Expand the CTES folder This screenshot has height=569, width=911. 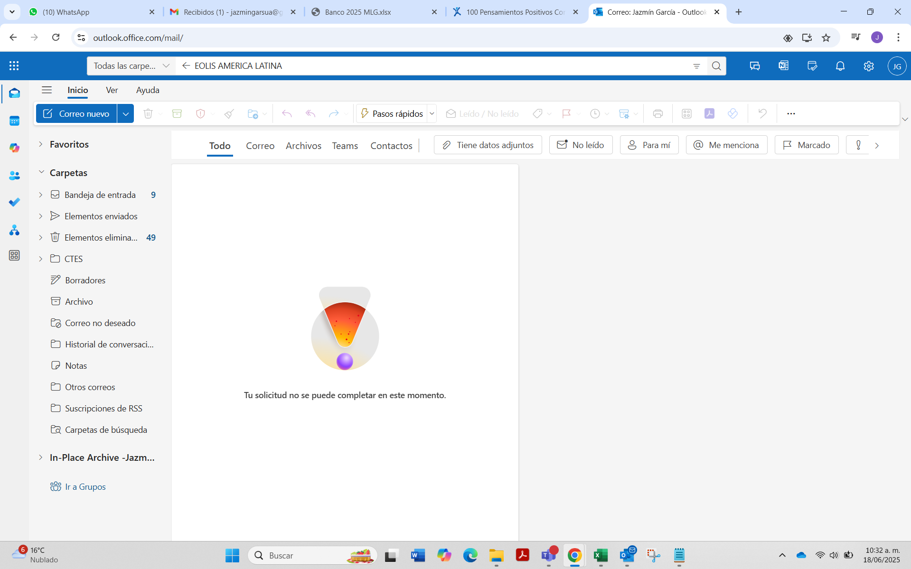coord(41,259)
